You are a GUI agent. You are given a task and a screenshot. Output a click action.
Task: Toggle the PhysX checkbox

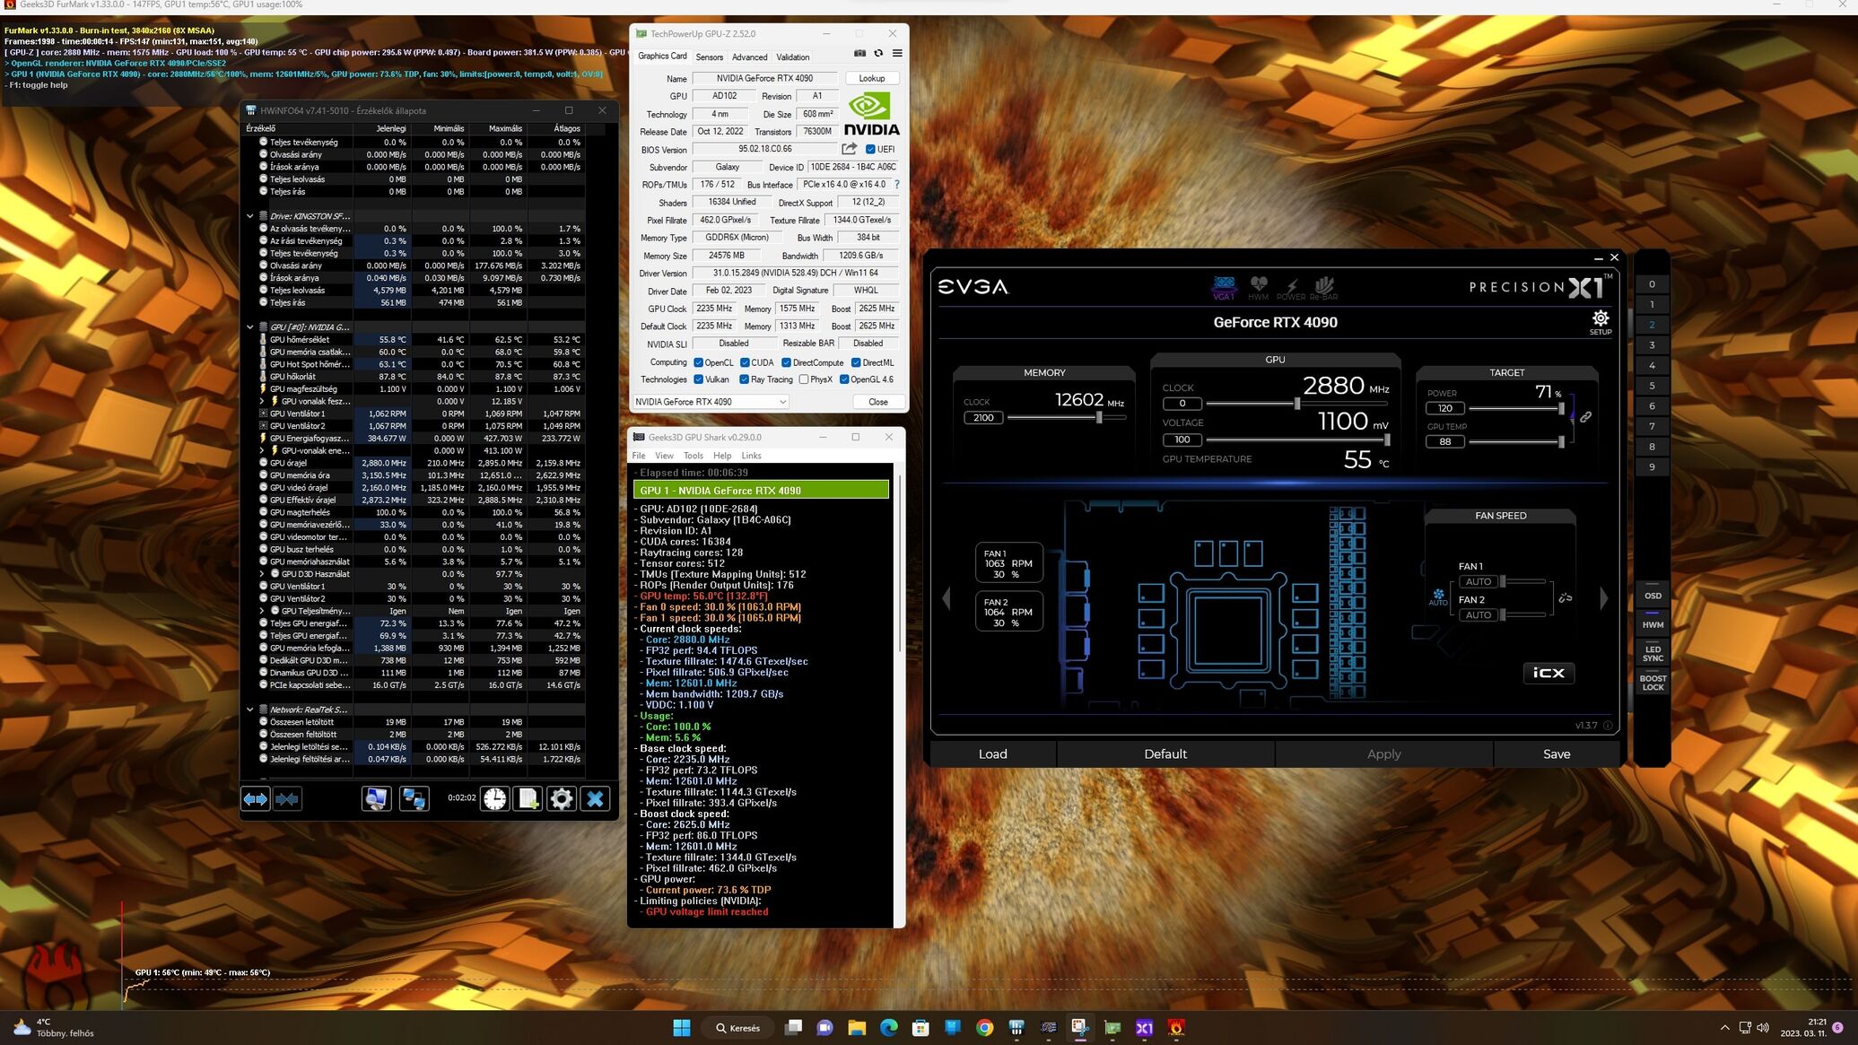(x=803, y=379)
